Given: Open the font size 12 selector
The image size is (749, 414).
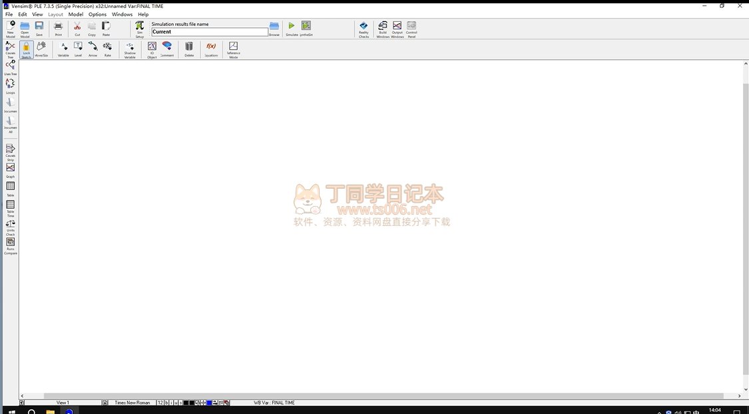Looking at the screenshot, I should click(160, 403).
